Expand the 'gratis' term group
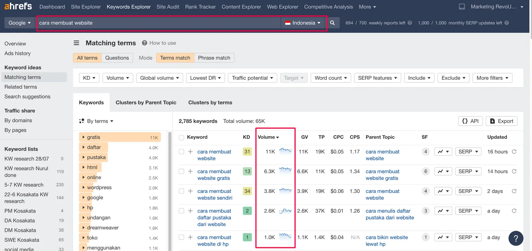Viewport: 532px width, 251px height. (x=83, y=137)
